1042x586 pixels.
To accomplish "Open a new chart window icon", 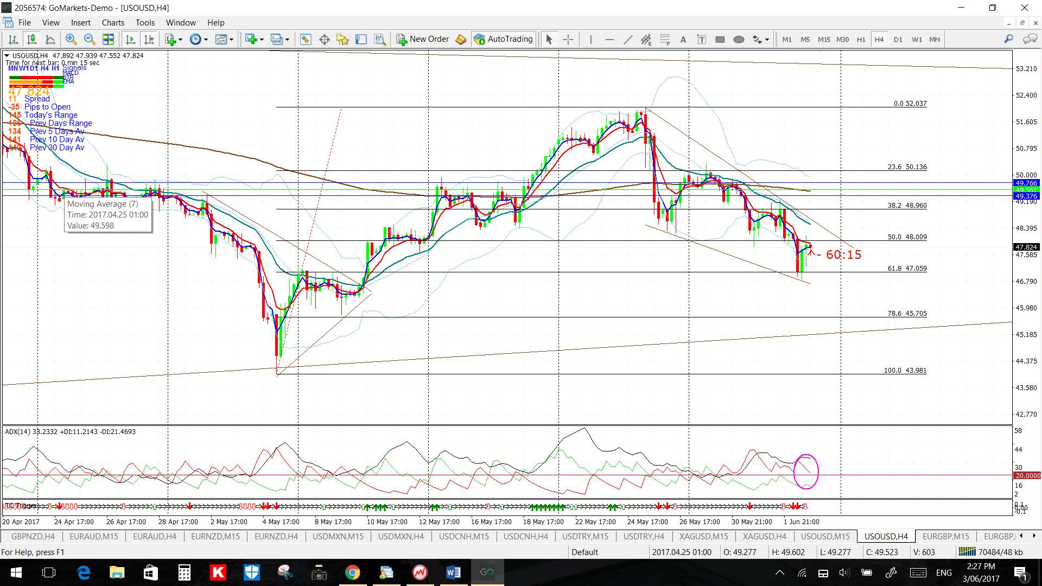I will [251, 39].
